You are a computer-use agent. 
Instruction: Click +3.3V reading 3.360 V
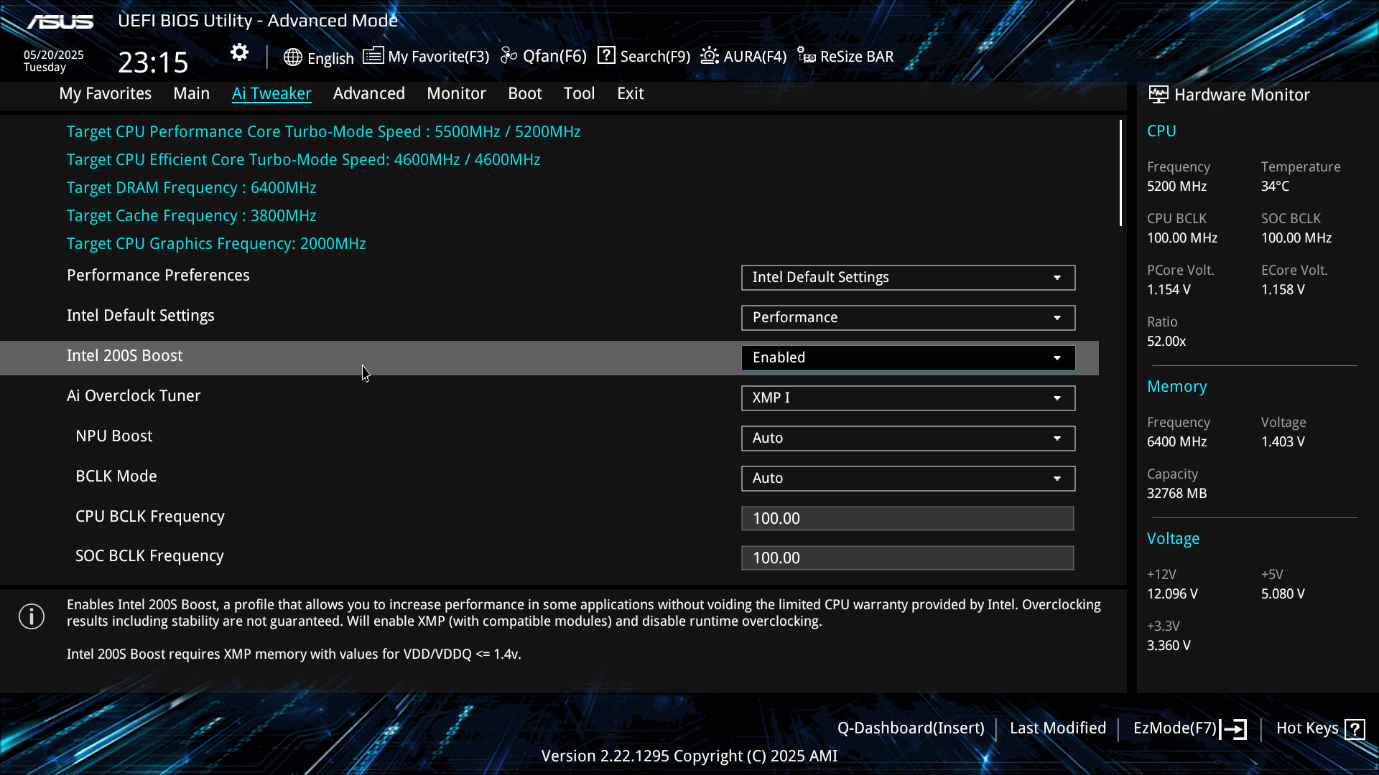click(1169, 646)
